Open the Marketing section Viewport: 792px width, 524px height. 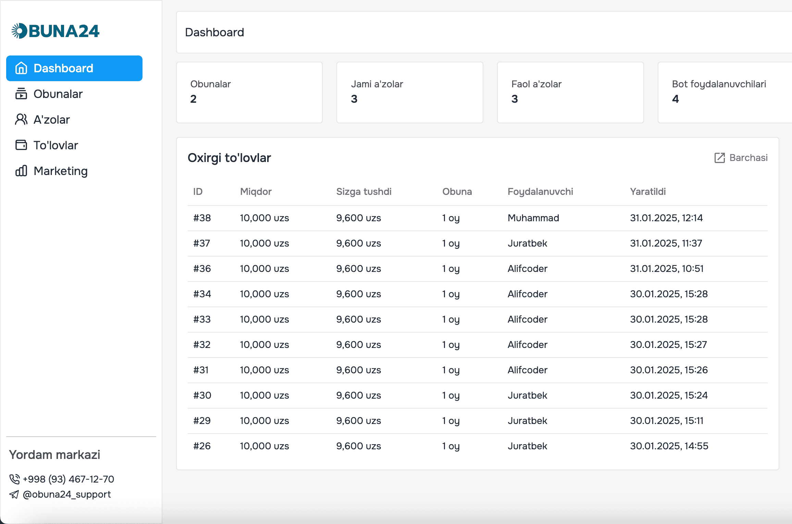point(74,171)
